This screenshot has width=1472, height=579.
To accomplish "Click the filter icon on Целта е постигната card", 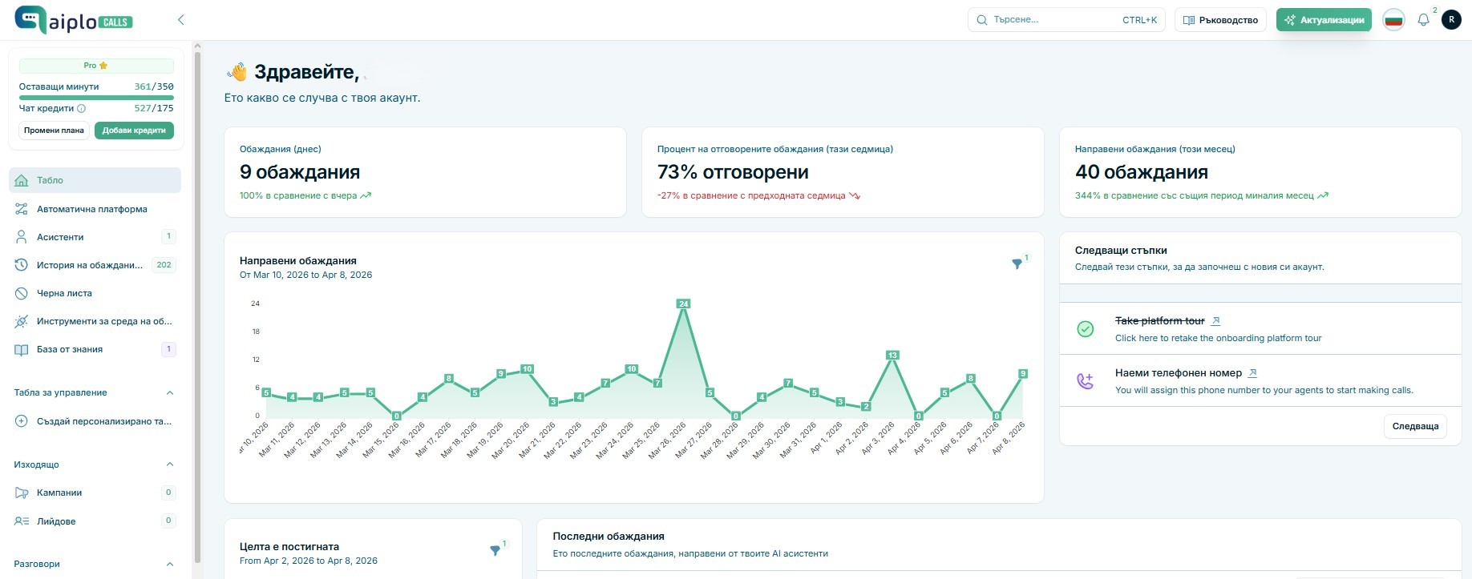I will [495, 550].
